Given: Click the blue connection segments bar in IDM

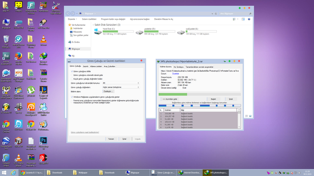Looking at the screenshot, I should click(200, 106).
